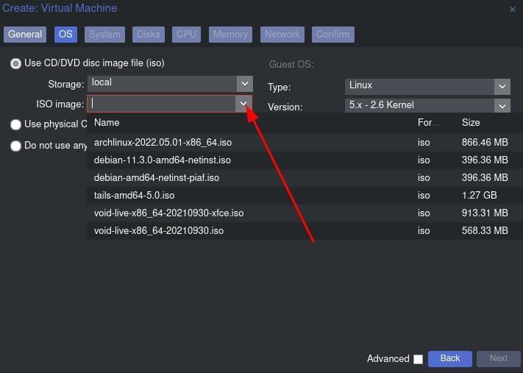Click inside the ISO image text field
Image resolution: width=523 pixels, height=373 pixels.
point(161,104)
